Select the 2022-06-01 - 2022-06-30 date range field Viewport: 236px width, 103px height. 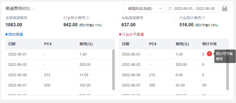pos(193,9)
